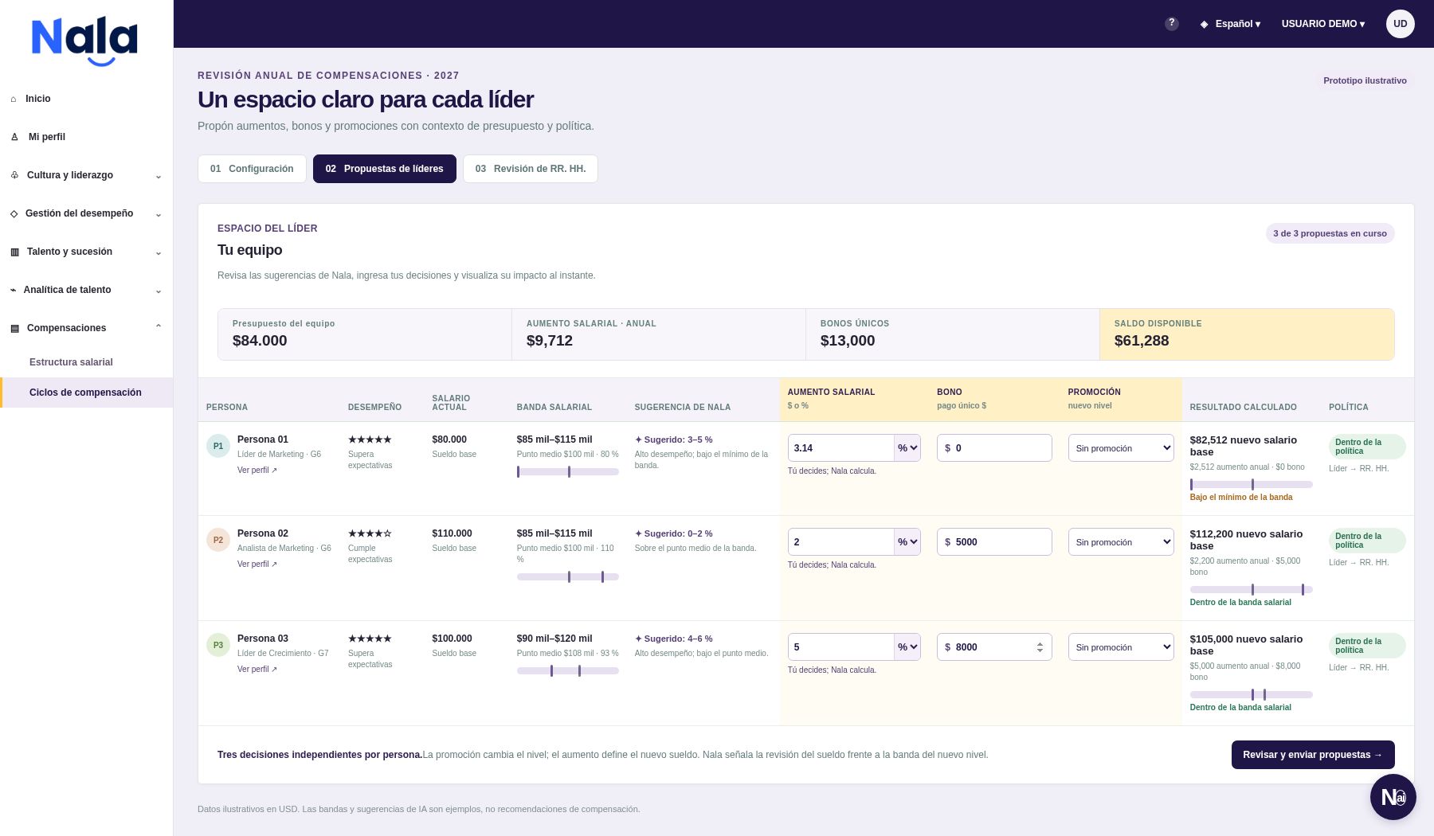Click the Talento y sucesión icon
The height and width of the screenshot is (836, 1434).
click(x=14, y=252)
